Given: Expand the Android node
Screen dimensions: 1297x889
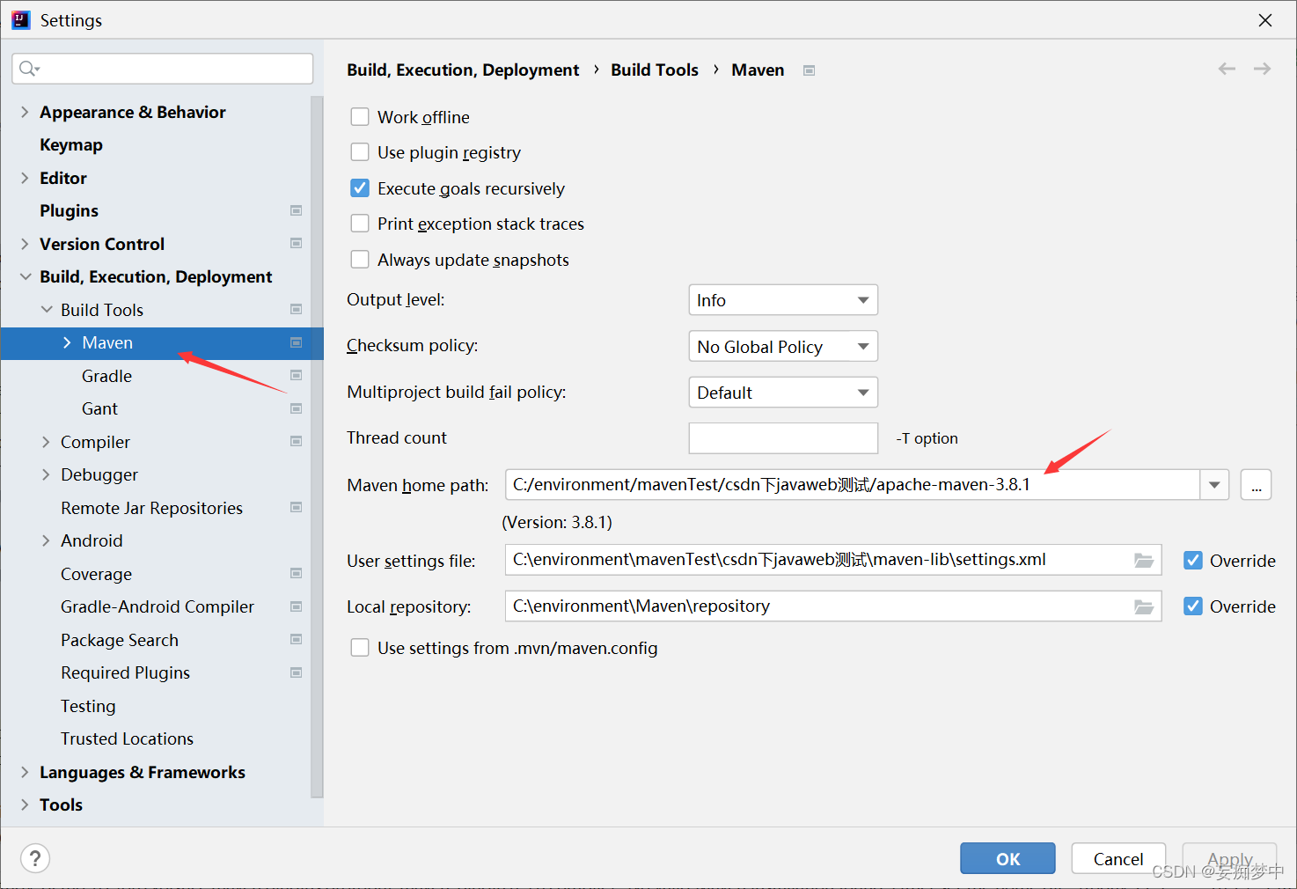Looking at the screenshot, I should point(47,540).
